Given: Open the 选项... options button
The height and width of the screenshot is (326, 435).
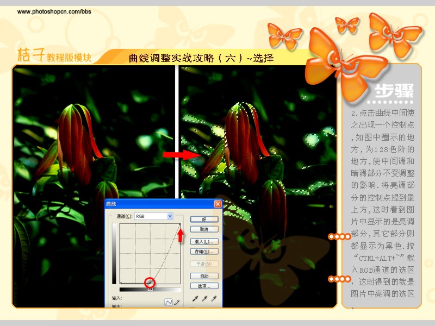Looking at the screenshot, I should coord(204,286).
